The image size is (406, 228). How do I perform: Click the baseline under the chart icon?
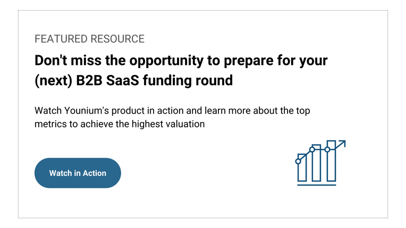tap(317, 185)
